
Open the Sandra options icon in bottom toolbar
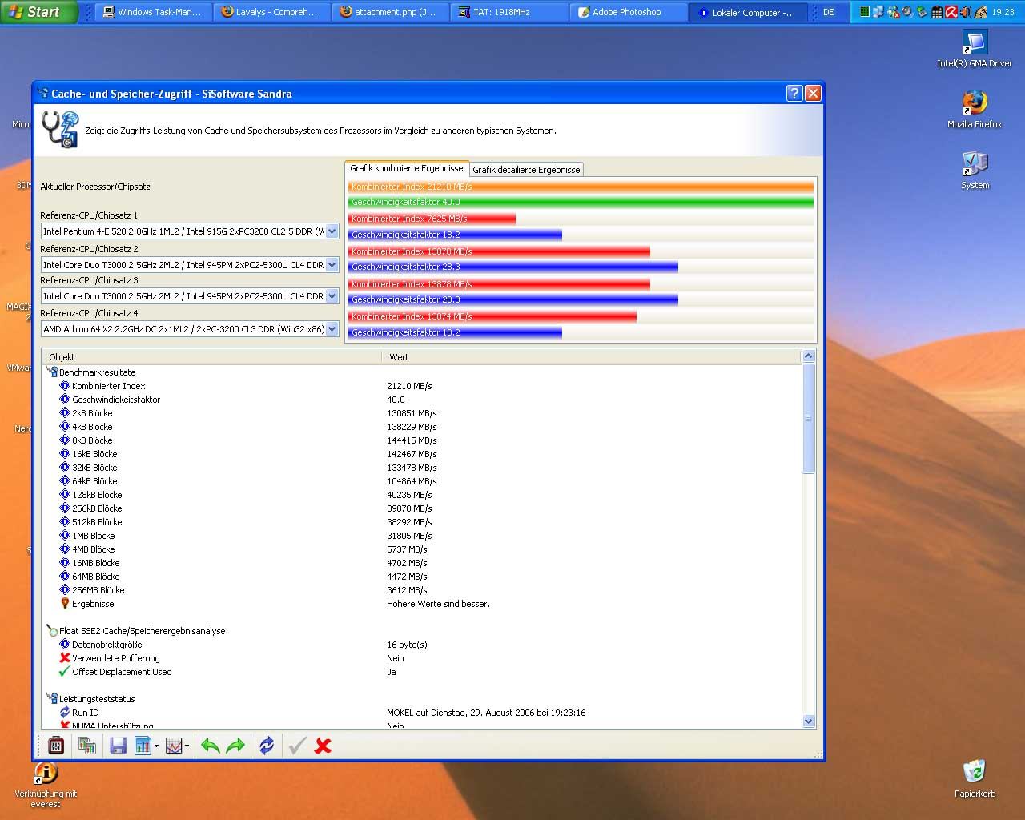pos(56,746)
